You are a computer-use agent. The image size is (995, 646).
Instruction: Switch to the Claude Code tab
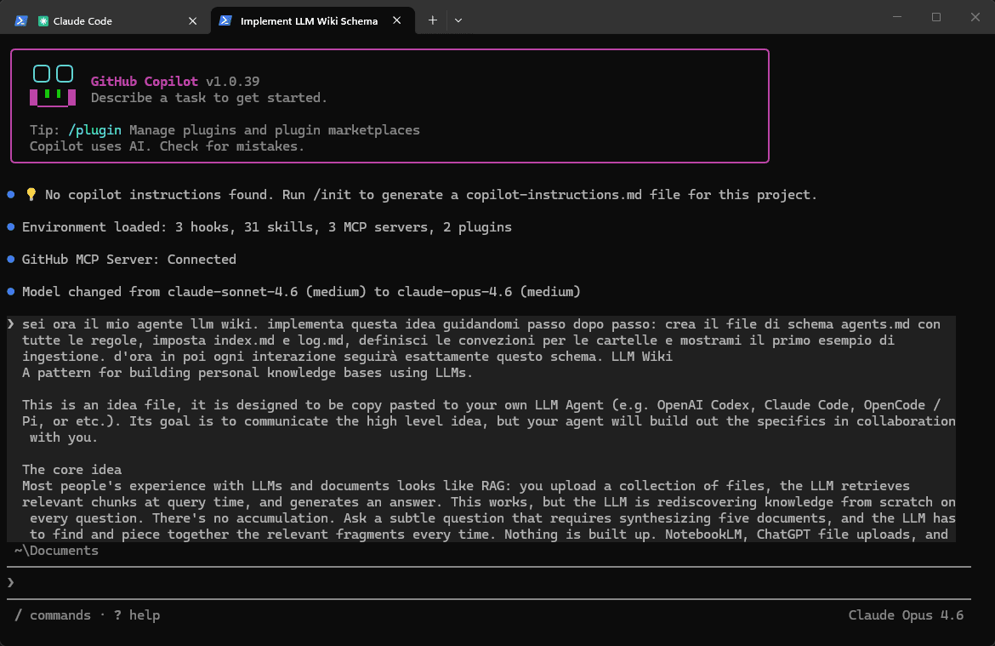tap(106, 21)
